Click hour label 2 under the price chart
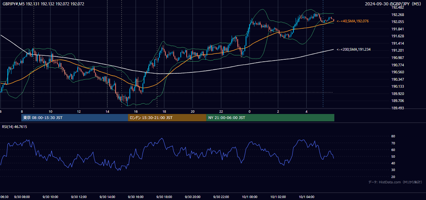The width and height of the screenshot is (426, 200). pos(278,111)
